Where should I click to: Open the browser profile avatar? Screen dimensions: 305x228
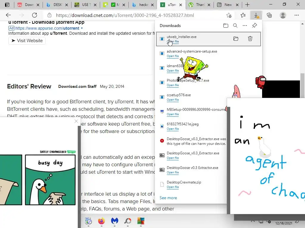(283, 15)
